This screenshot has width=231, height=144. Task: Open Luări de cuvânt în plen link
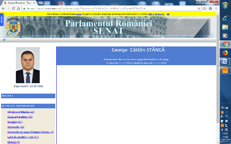[23, 137]
